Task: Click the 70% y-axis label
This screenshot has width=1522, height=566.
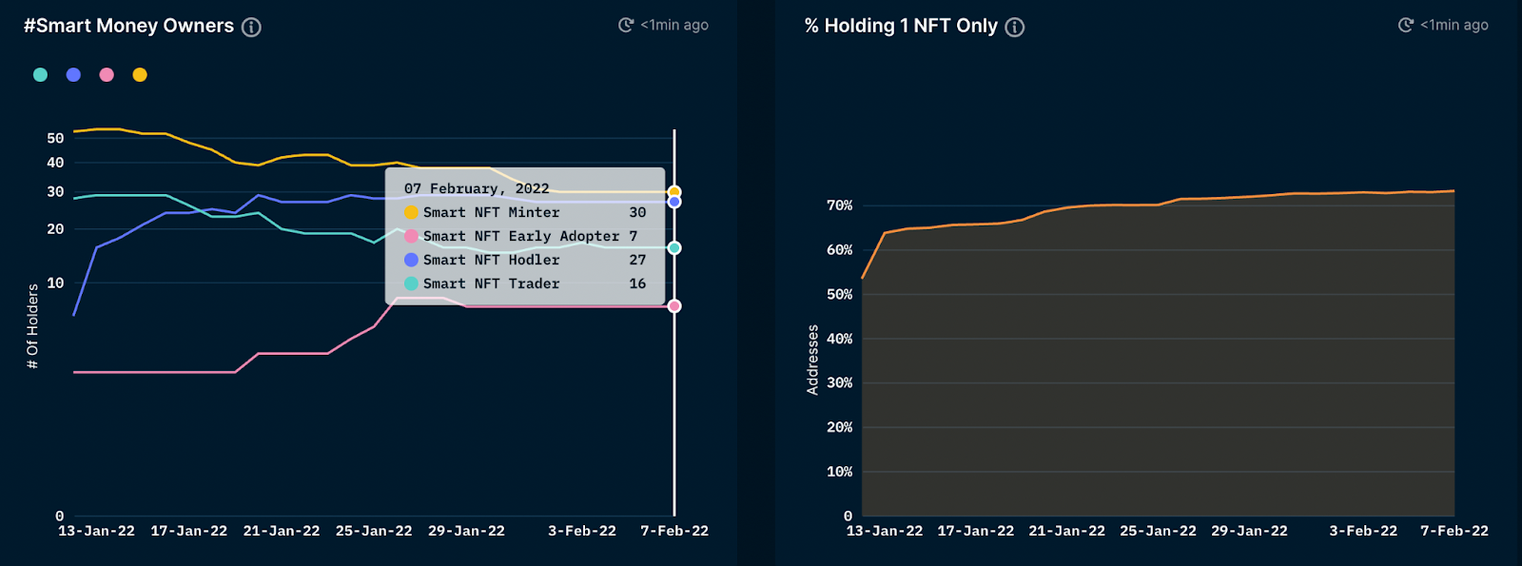Action: [x=840, y=205]
